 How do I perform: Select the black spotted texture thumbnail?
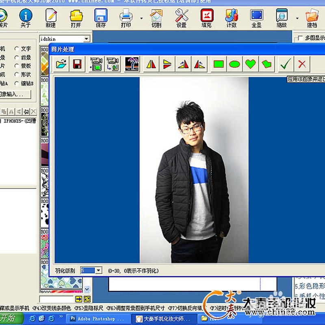(x=45, y=214)
